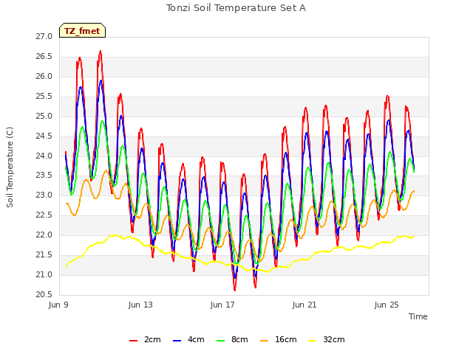Click the 21.5 y-axis tick label
The height and width of the screenshot is (354, 473).
44,255
